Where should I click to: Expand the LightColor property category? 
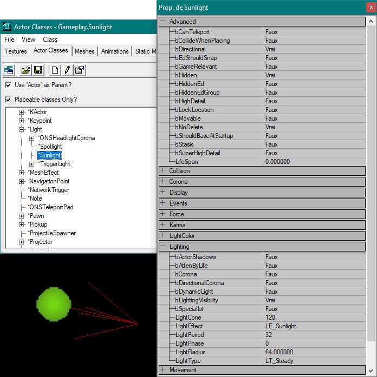[x=163, y=236]
